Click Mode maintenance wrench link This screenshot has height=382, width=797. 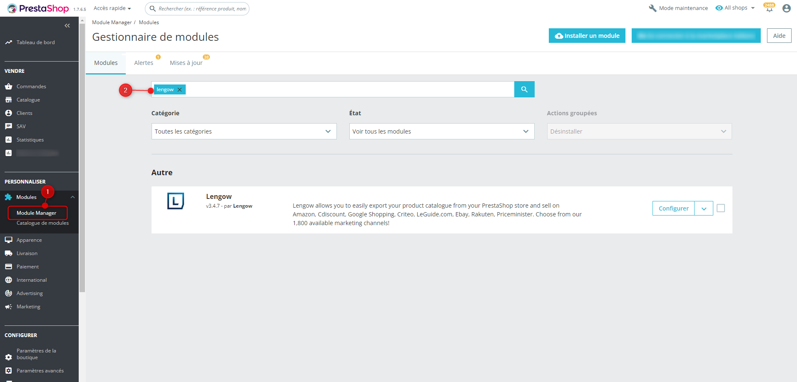(x=678, y=8)
